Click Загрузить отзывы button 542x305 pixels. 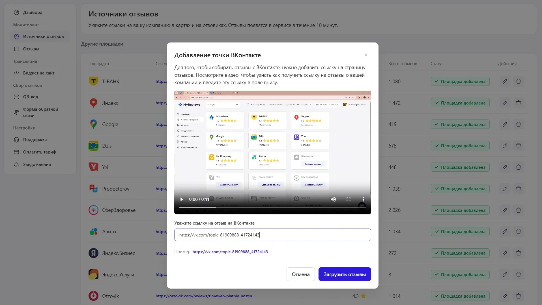[345, 274]
